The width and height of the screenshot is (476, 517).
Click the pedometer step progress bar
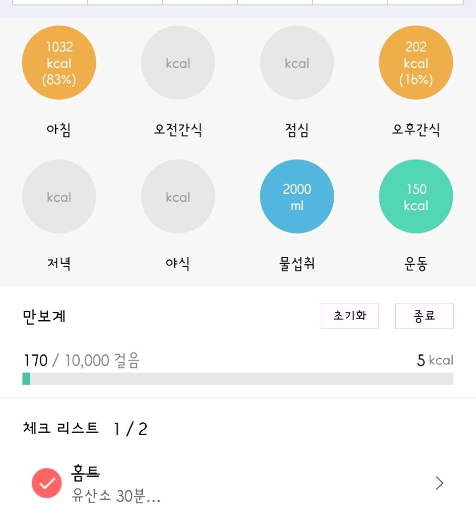point(238,379)
